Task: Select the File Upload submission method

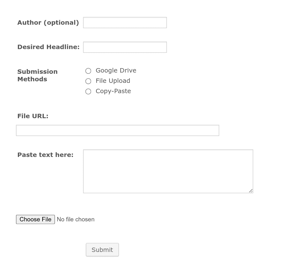Action: [88, 81]
